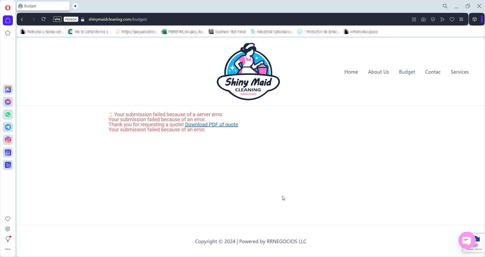This screenshot has height=257, width=485.
Task: Open the extensions cube icon
Action: point(475,19)
